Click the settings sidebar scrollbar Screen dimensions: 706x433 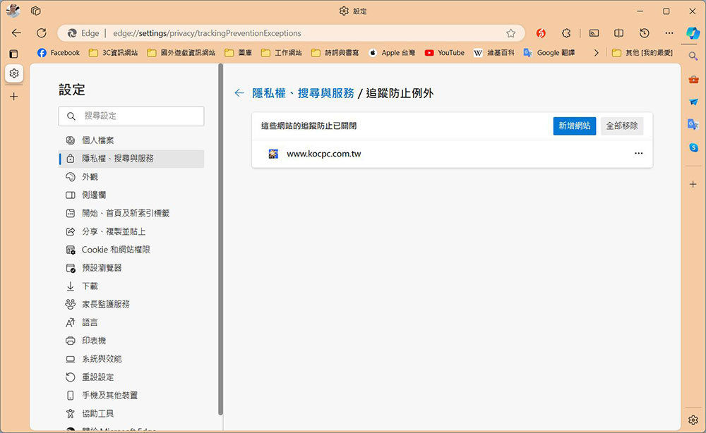point(220,239)
